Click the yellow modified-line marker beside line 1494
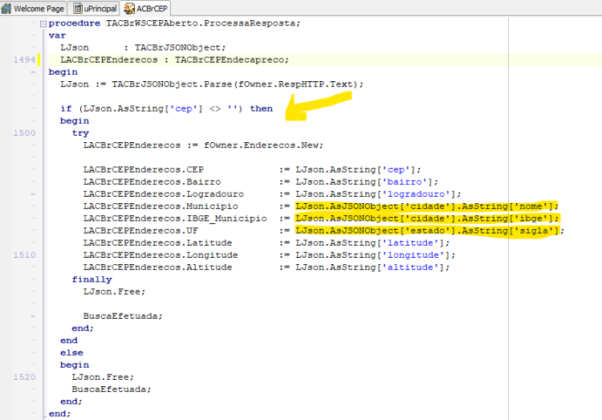The height and width of the screenshot is (420, 602). [39, 59]
